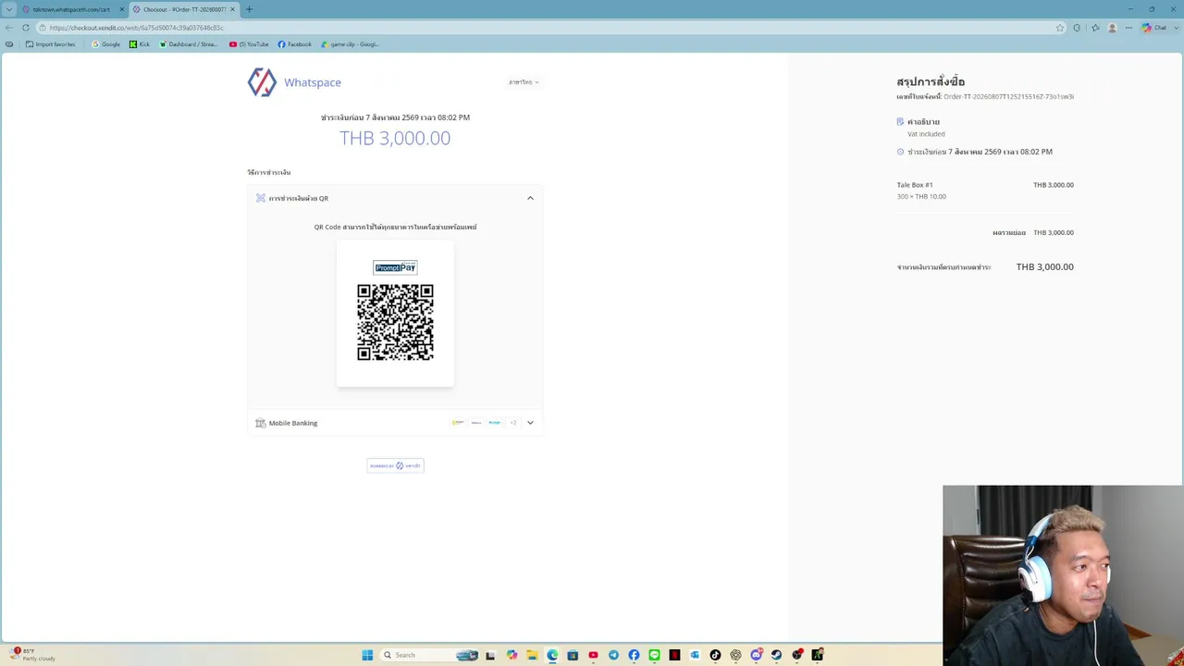The height and width of the screenshot is (666, 1184).
Task: Open Steam from the taskbar
Action: click(x=776, y=655)
